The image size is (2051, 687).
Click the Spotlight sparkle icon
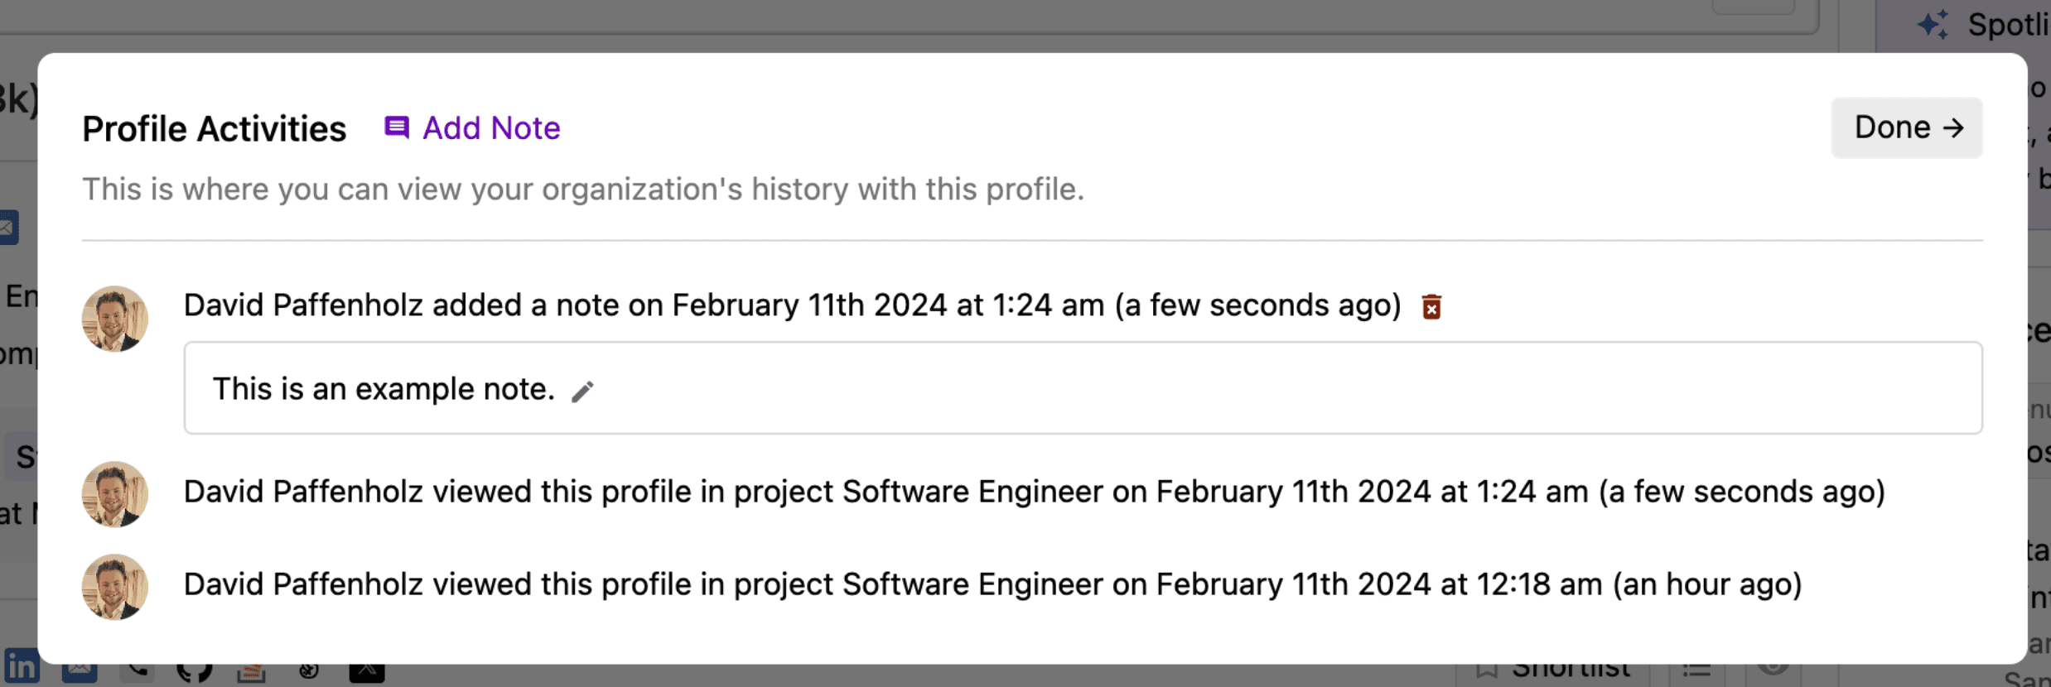pyautogui.click(x=1933, y=25)
